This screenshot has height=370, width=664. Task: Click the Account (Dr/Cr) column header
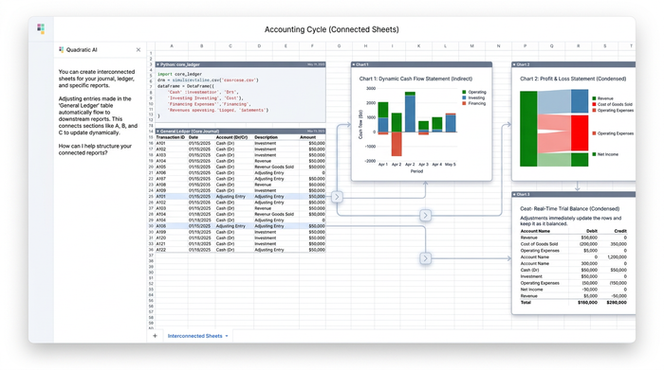click(x=231, y=137)
